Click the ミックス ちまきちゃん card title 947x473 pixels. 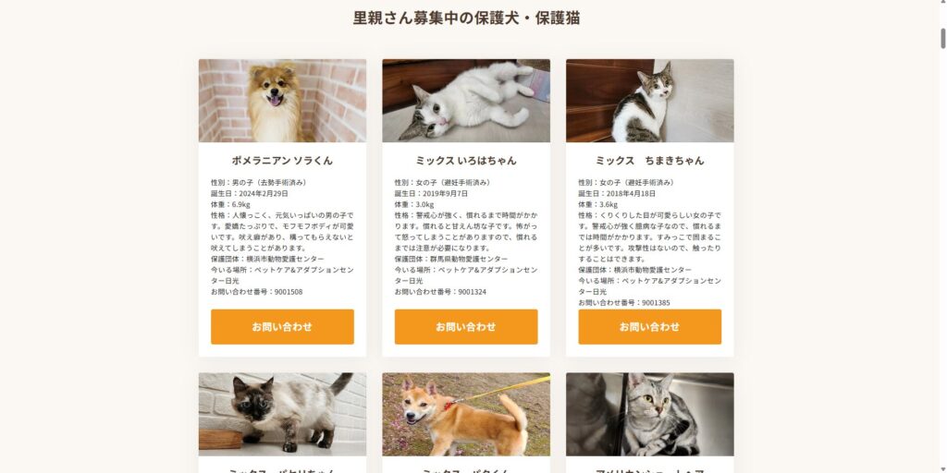click(650, 161)
